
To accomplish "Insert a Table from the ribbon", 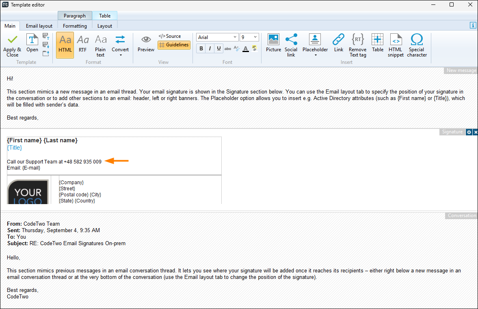I will click(377, 43).
